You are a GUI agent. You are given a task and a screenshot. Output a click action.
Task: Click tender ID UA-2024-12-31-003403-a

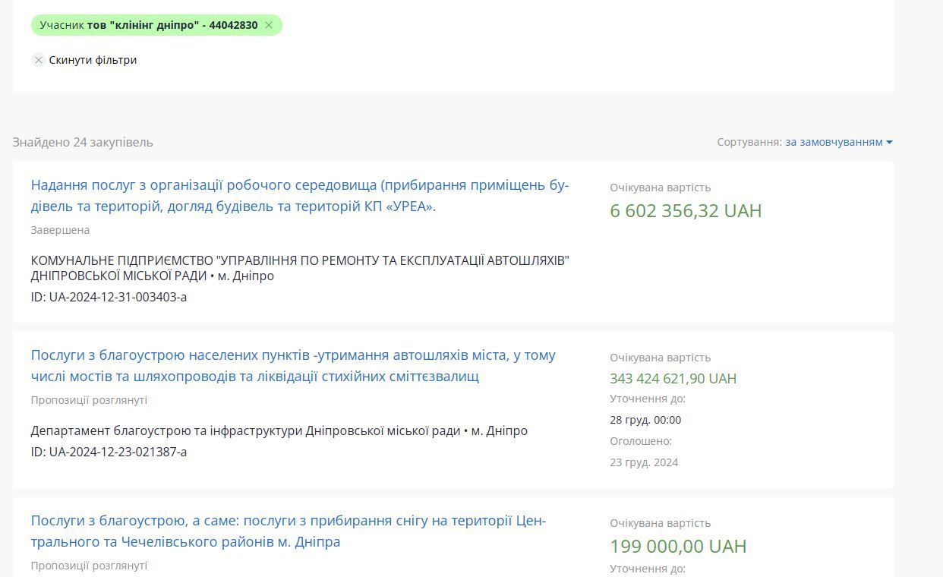point(109,297)
